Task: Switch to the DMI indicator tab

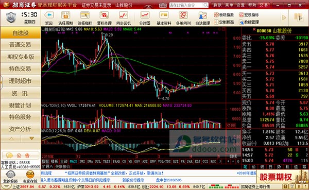Action: coord(82,161)
